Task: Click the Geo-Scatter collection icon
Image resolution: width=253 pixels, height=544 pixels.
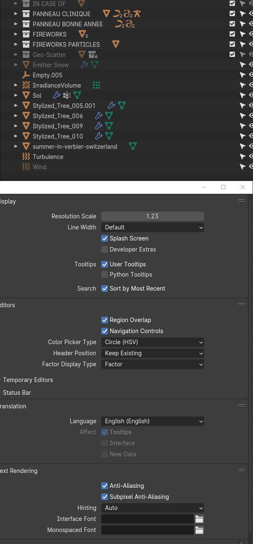Action: pyautogui.click(x=26, y=54)
